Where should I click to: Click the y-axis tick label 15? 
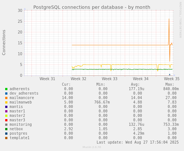[20, 43]
